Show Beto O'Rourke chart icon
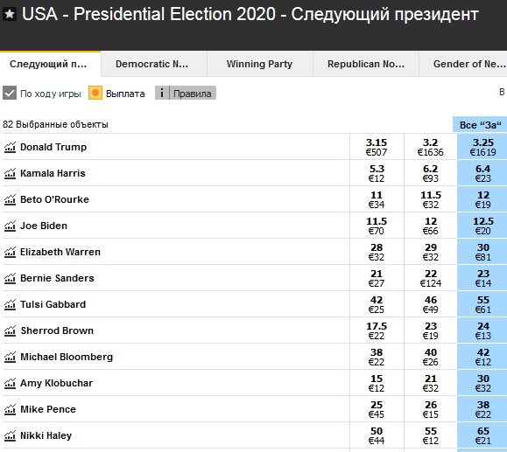 tap(10, 199)
